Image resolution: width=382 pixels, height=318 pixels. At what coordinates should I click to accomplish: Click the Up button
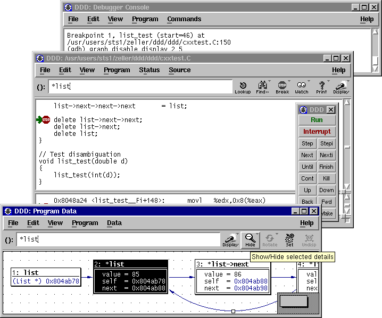(x=308, y=190)
